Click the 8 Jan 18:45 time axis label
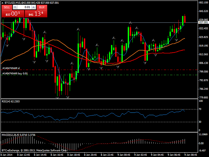Image resolution: width=209 pixels, height=157 pixels. [74, 155]
